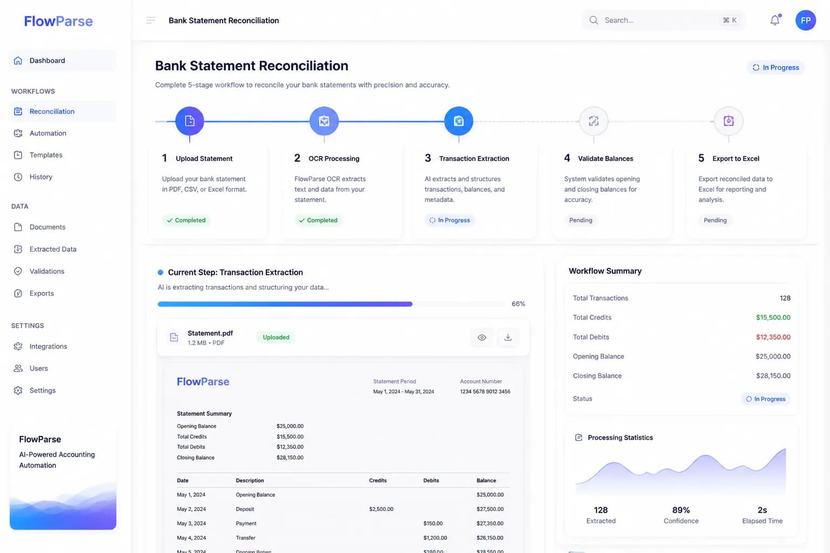830x553 pixels.
Task: Open the Dashboard menu item
Action: 62,60
